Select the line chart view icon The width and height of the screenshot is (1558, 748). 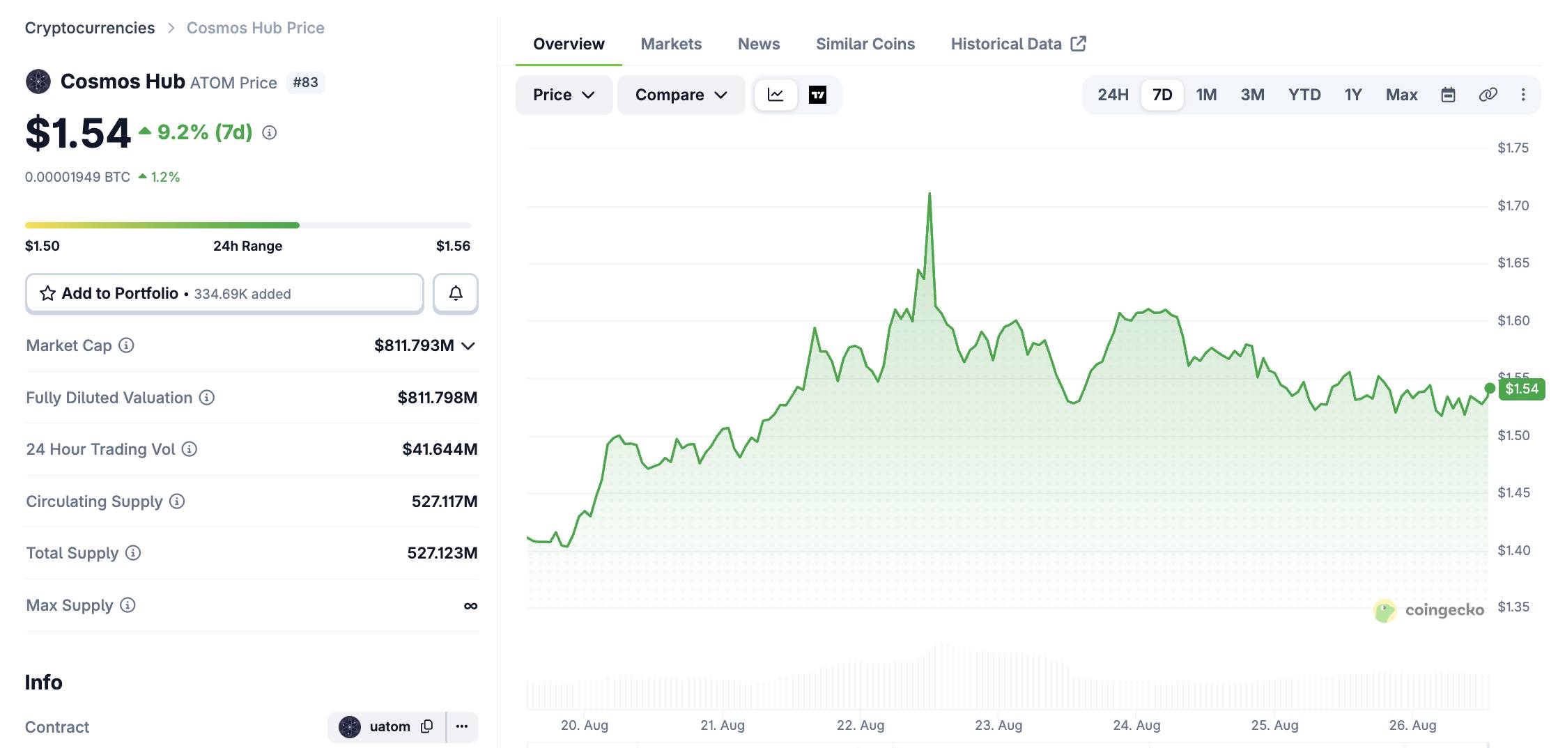[776, 95]
